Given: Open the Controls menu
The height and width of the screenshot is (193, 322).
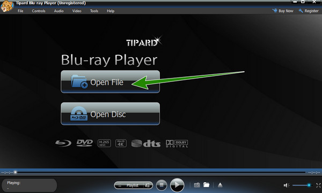Looking at the screenshot, I should (39, 11).
